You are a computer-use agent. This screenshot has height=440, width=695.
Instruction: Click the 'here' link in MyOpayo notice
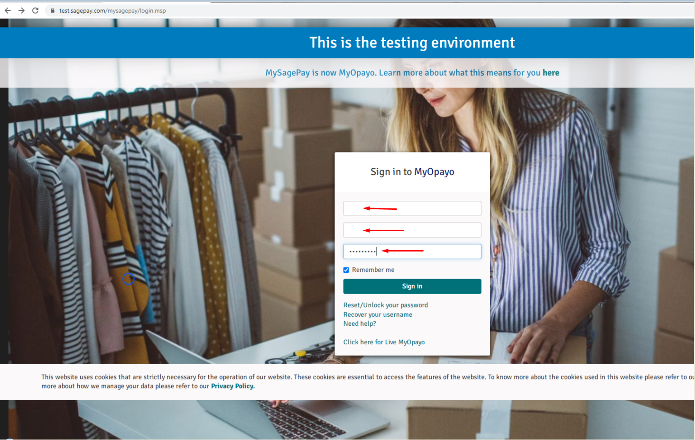[x=551, y=72]
